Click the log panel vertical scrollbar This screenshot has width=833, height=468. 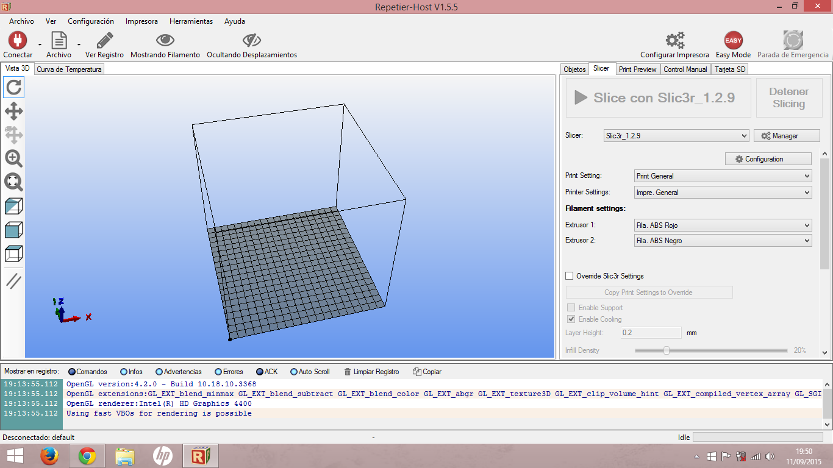[x=828, y=404]
